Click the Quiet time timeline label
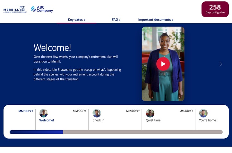This screenshot has height=153, width=232. point(153,120)
